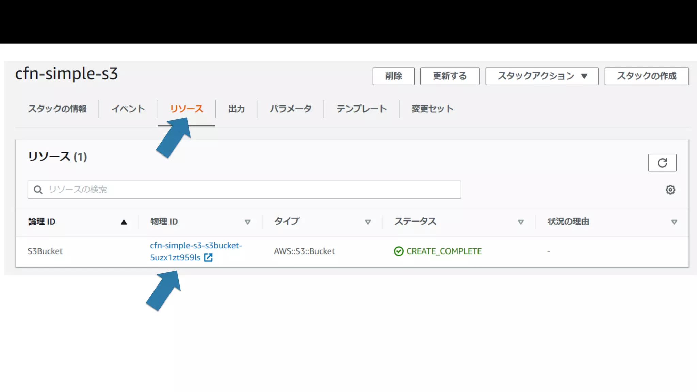
Task: Open the table settings gear icon
Action: [670, 190]
